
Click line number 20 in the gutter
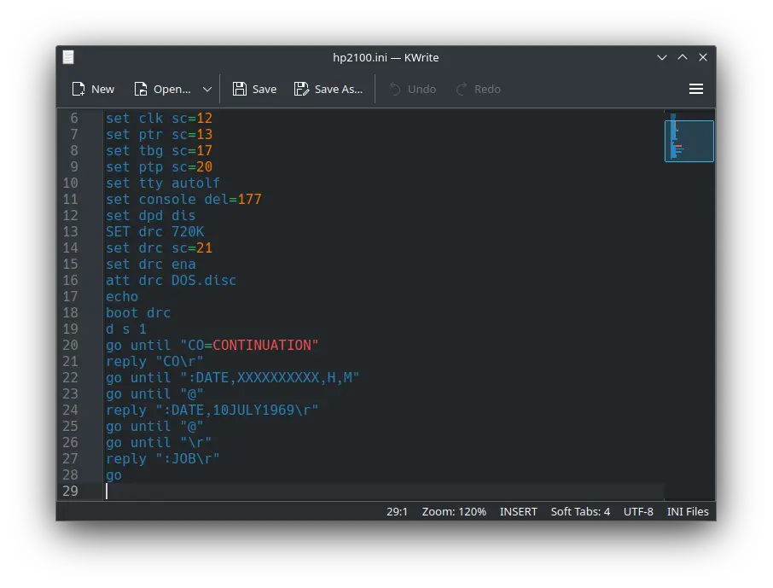click(x=70, y=345)
